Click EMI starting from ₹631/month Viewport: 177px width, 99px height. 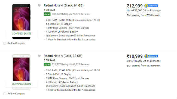(x=143, y=15)
